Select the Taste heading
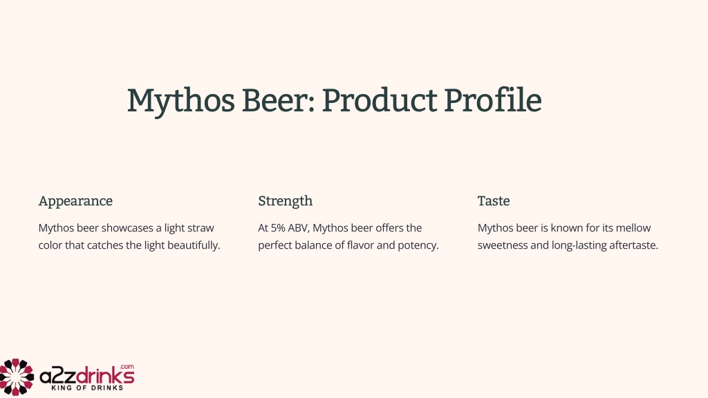 coord(494,201)
